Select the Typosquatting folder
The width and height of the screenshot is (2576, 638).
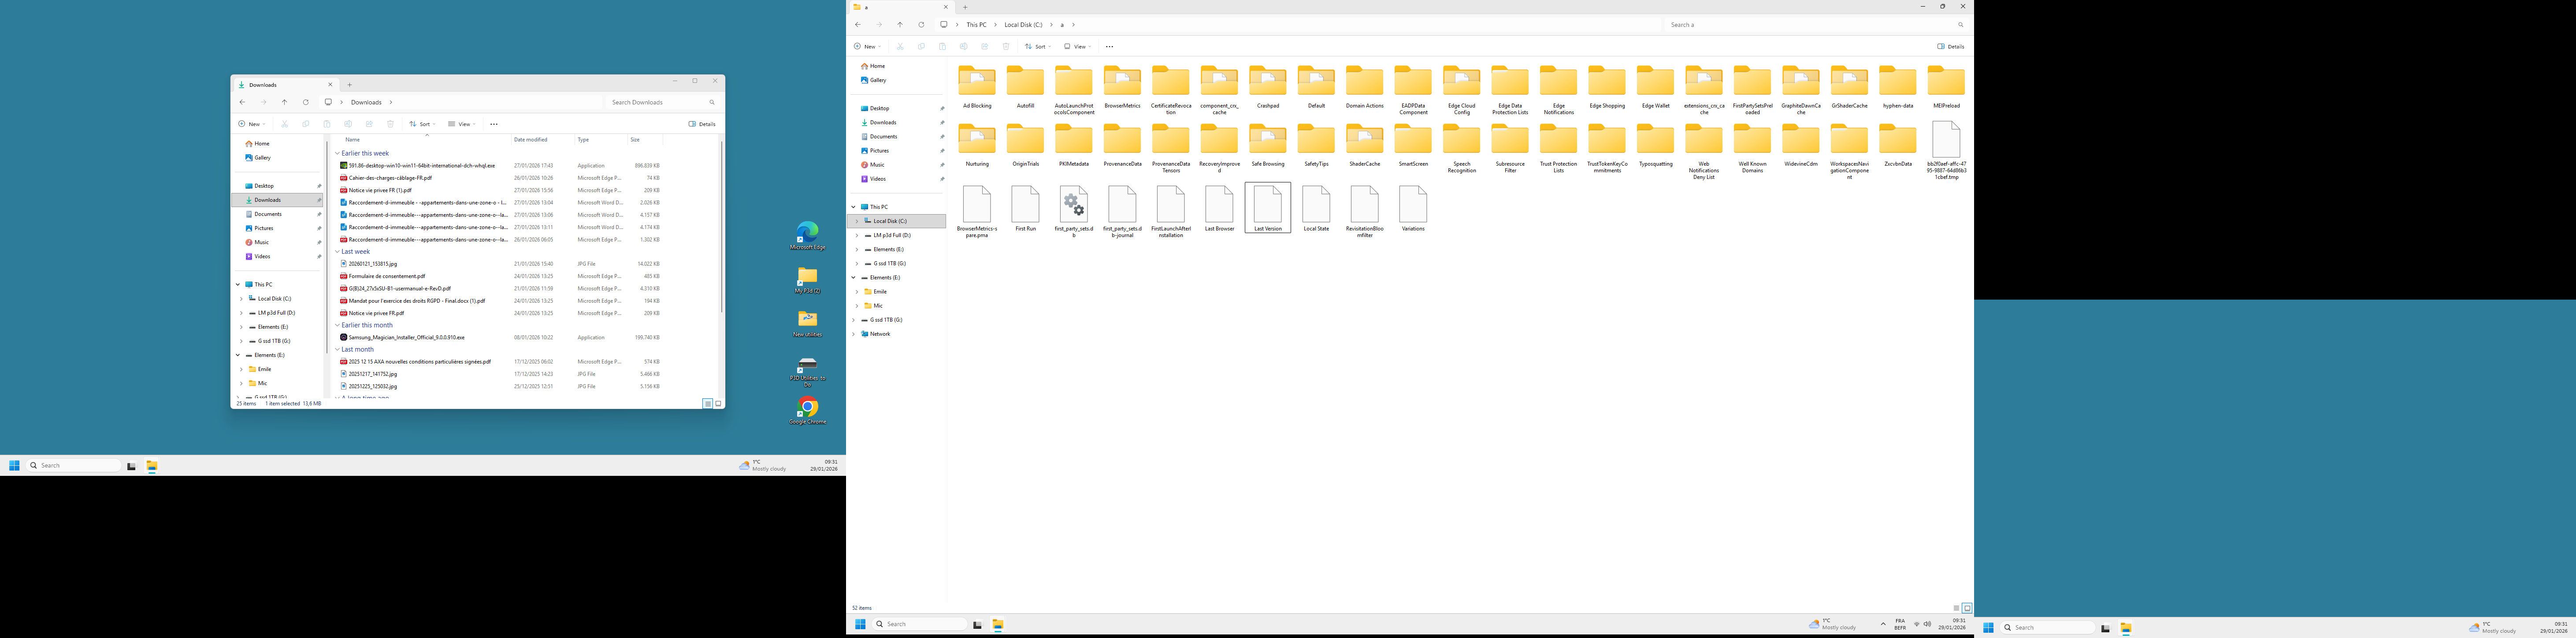click(x=1655, y=146)
